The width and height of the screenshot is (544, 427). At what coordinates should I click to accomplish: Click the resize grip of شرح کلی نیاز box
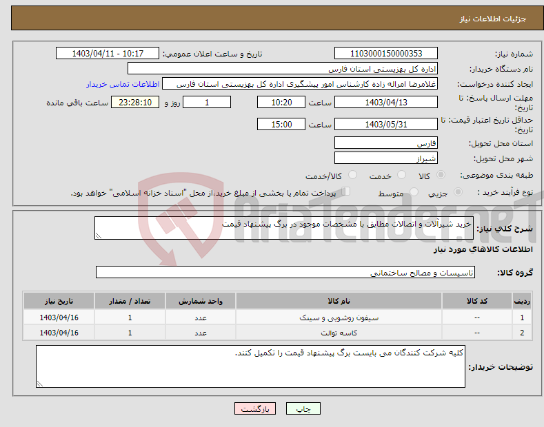[x=99, y=236]
